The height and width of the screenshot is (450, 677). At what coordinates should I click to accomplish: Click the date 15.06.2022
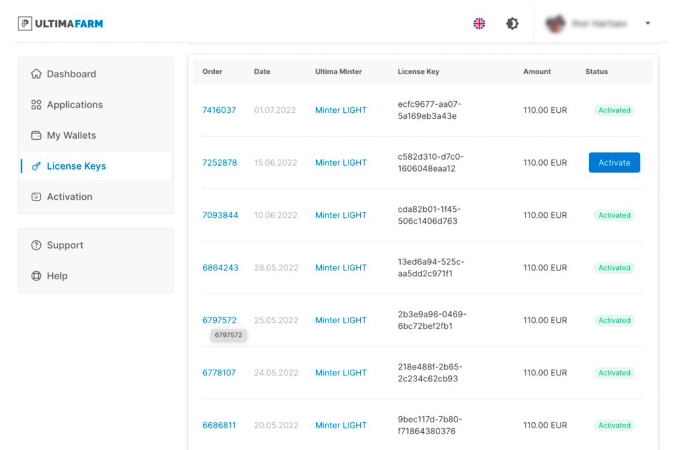(276, 163)
